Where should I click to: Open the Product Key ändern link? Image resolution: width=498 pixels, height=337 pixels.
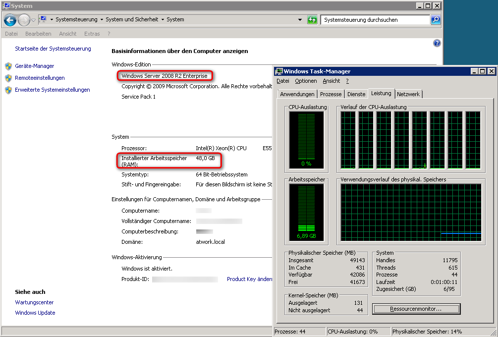click(249, 279)
